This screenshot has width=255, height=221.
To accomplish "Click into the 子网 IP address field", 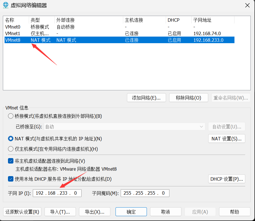I will 57,193.
